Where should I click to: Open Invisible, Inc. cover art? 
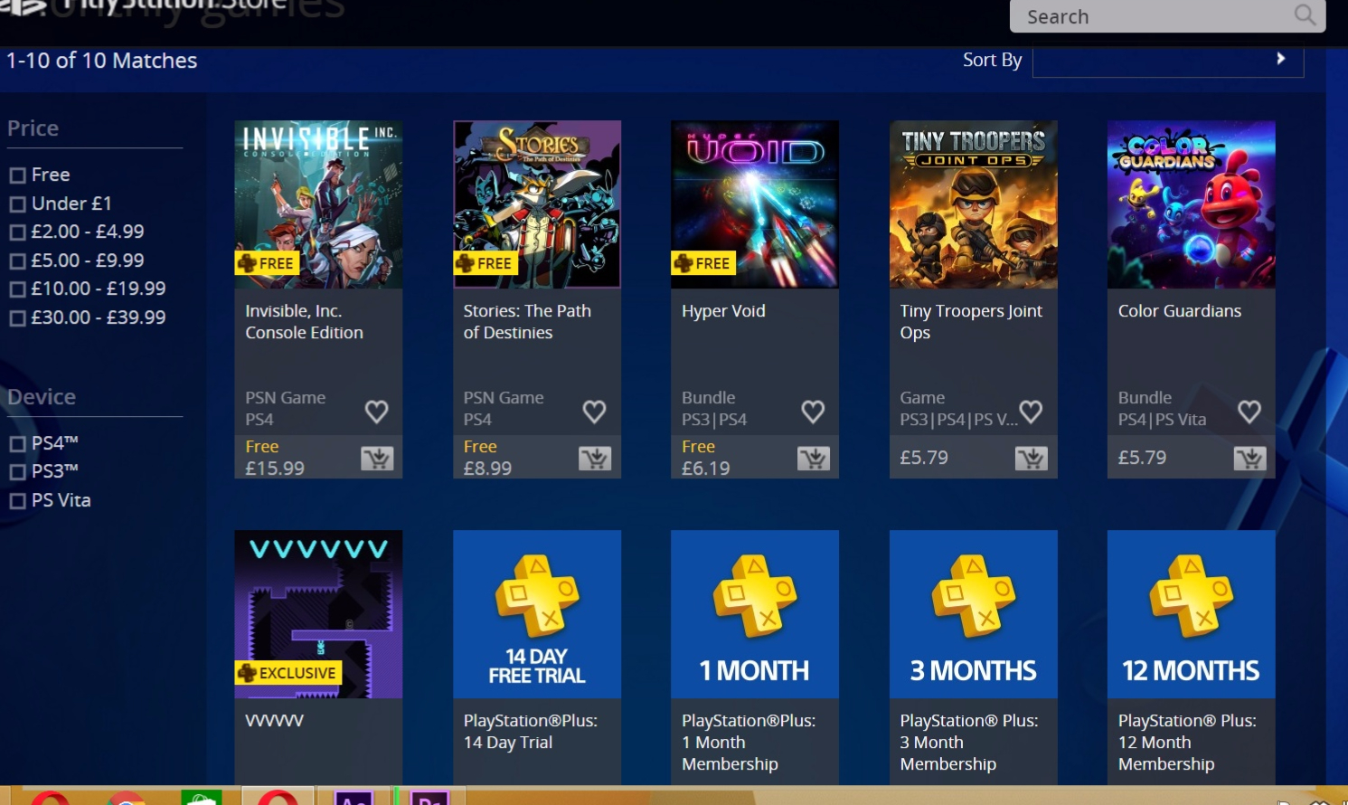coord(318,204)
